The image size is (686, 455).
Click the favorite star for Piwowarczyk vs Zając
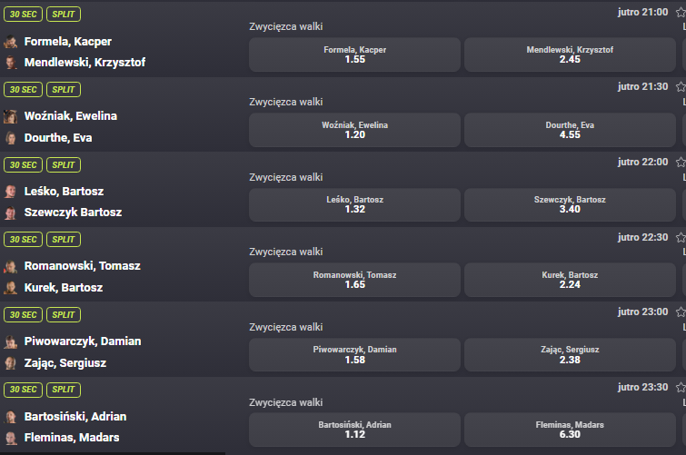pyautogui.click(x=681, y=312)
